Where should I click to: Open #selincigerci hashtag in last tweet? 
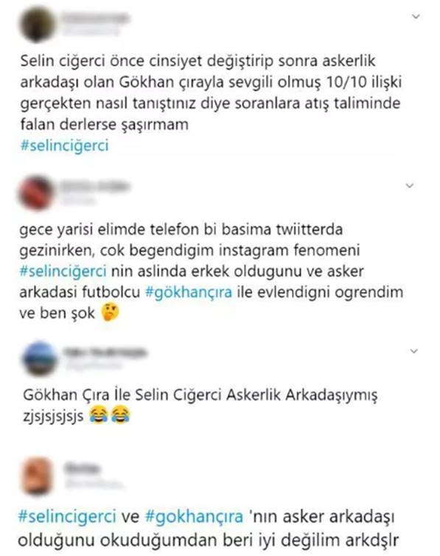coord(67,516)
